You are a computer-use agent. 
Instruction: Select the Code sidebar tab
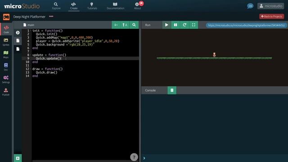(6, 29)
